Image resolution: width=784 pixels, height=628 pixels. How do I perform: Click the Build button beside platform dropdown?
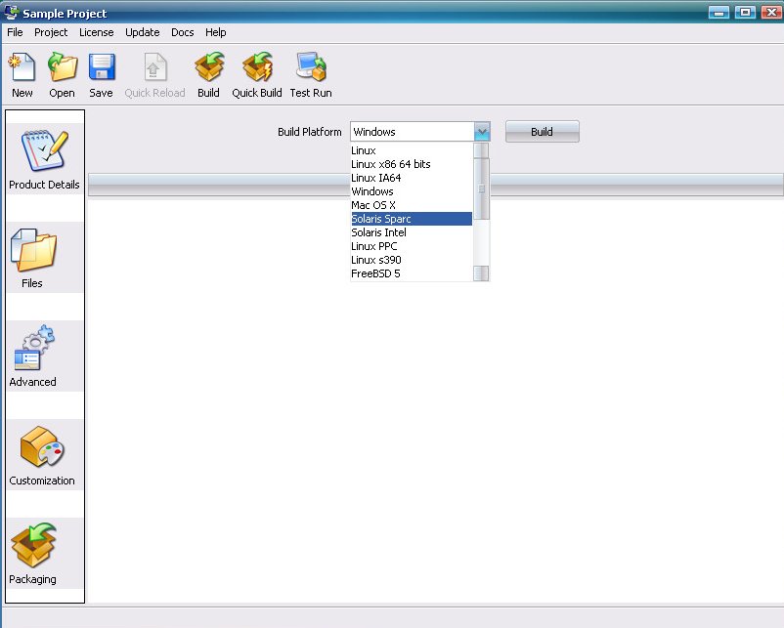pos(542,132)
